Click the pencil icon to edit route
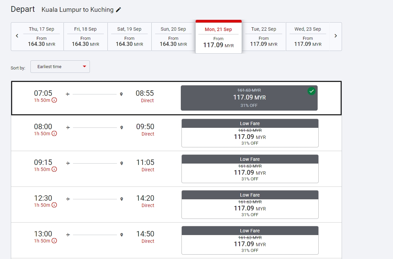Viewport: 393px width, 259px height. point(118,10)
